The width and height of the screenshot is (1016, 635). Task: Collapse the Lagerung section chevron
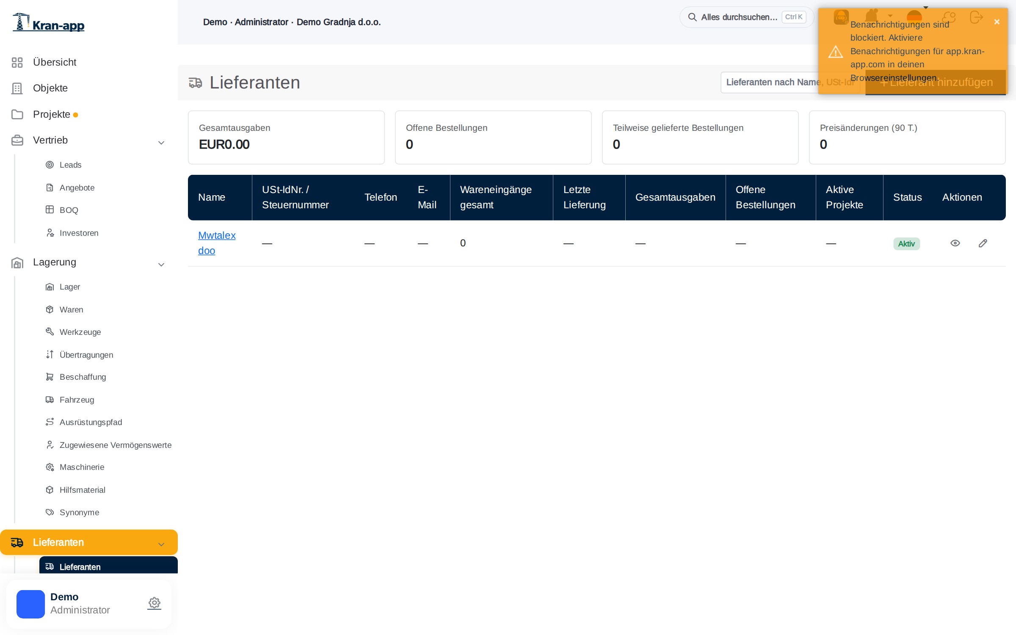point(161,265)
